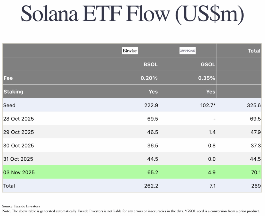Select the BSOL ticker header cell

point(150,64)
